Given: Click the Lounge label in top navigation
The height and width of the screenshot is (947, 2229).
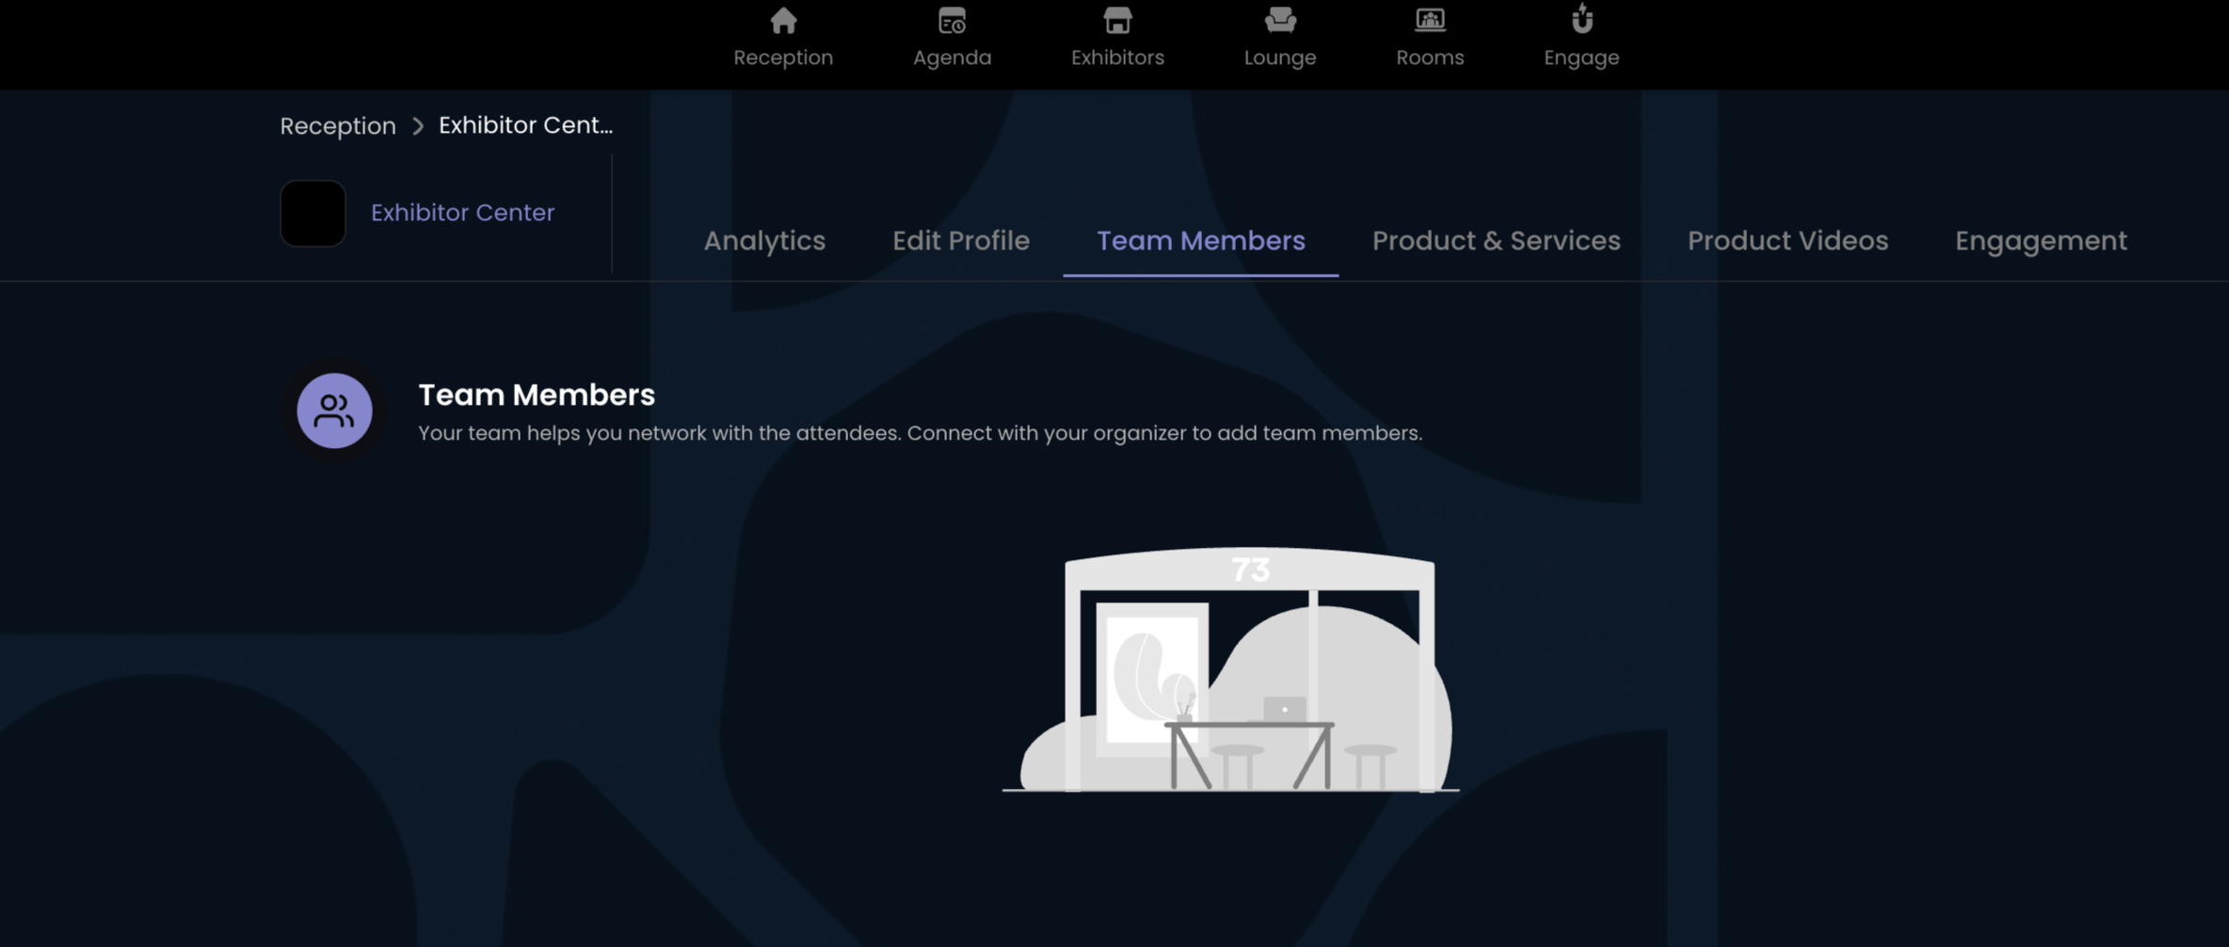Looking at the screenshot, I should pos(1280,58).
